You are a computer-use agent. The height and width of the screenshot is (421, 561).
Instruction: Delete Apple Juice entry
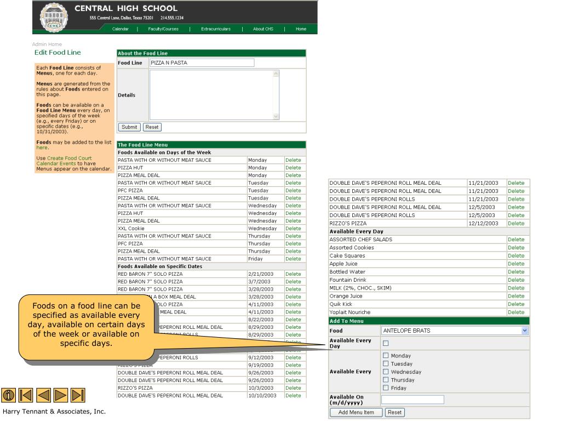point(516,264)
